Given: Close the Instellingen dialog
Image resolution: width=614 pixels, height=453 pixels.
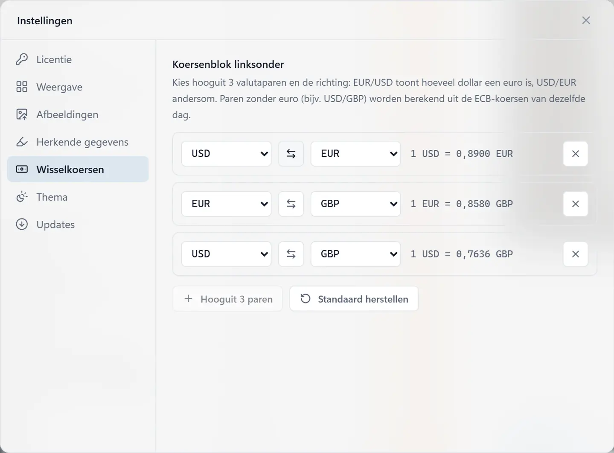Looking at the screenshot, I should click(586, 20).
